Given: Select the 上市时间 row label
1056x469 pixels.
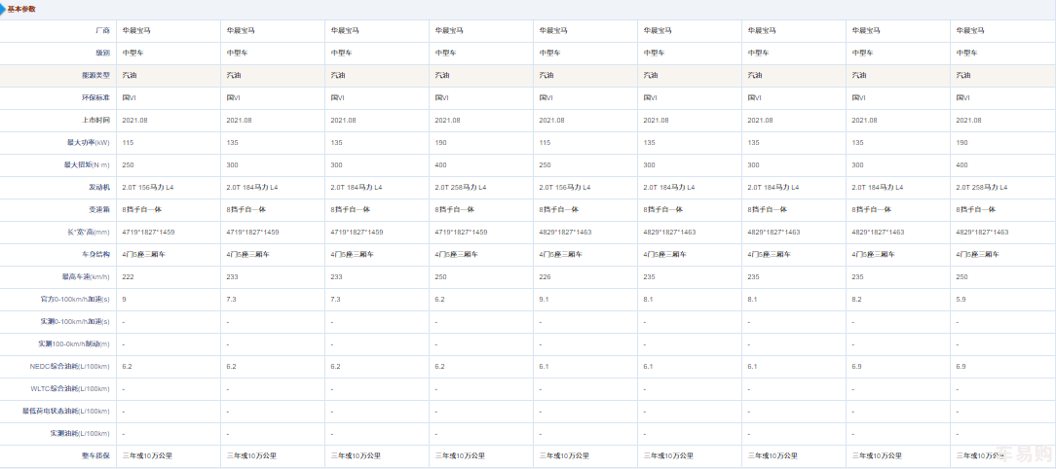Looking at the screenshot, I should pyautogui.click(x=96, y=121).
